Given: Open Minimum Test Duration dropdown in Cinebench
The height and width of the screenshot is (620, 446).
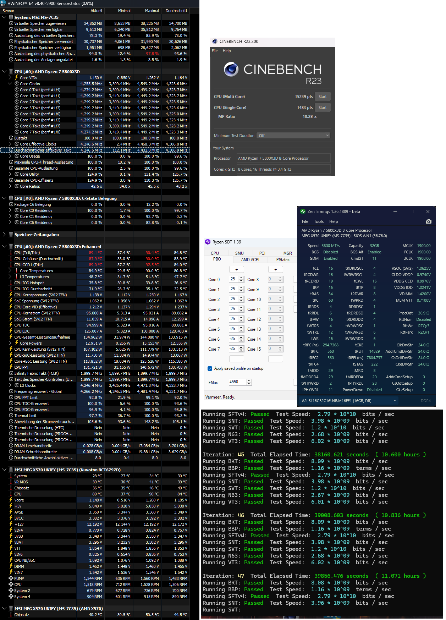Looking at the screenshot, I should click(293, 136).
